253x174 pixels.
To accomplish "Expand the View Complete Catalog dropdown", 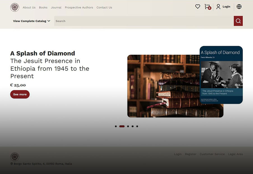I will (x=32, y=21).
